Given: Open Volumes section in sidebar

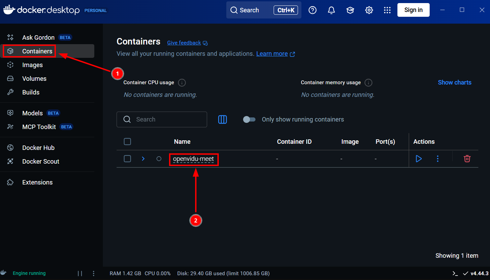Looking at the screenshot, I should tap(34, 79).
